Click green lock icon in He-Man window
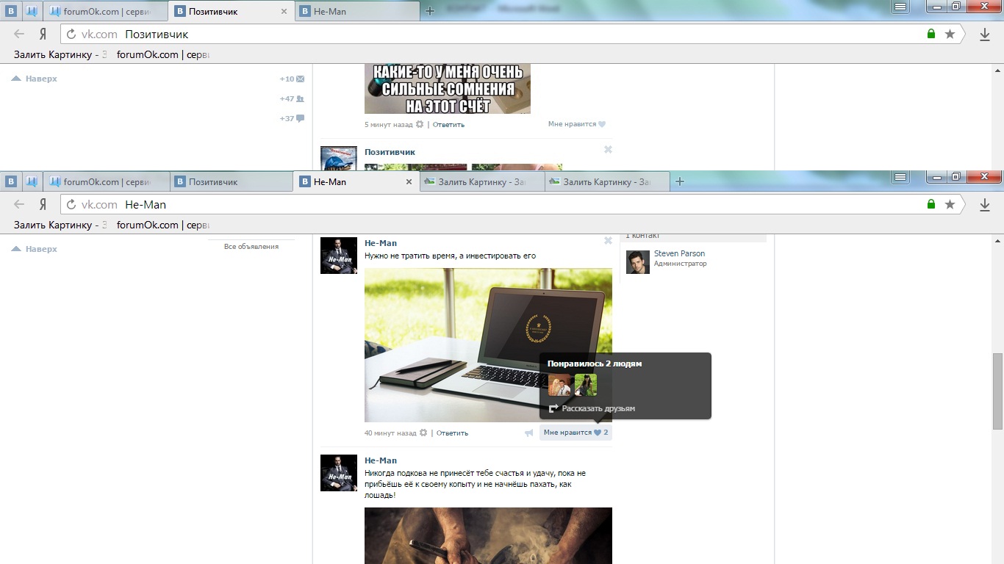1004x564 pixels. click(x=931, y=204)
